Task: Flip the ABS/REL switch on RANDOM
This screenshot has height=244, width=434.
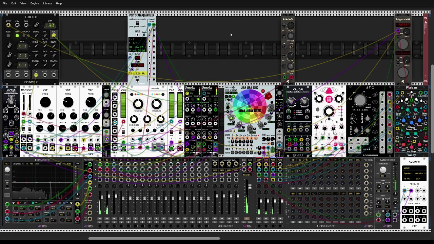Action: point(30,129)
